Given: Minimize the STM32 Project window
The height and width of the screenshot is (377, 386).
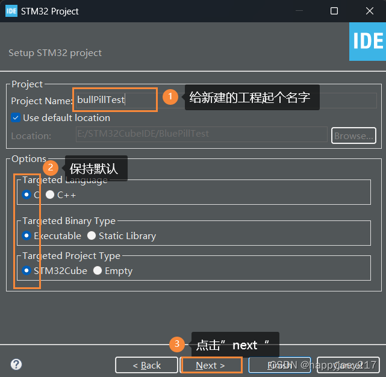Looking at the screenshot, I should (x=299, y=11).
